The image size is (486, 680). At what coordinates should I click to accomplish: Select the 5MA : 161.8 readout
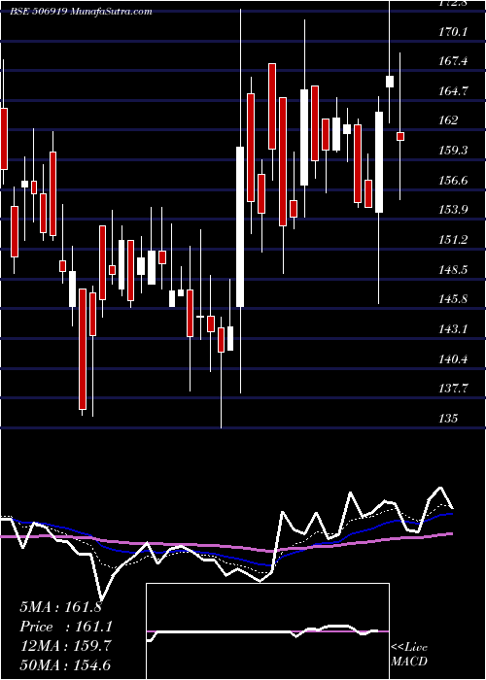[x=60, y=607]
